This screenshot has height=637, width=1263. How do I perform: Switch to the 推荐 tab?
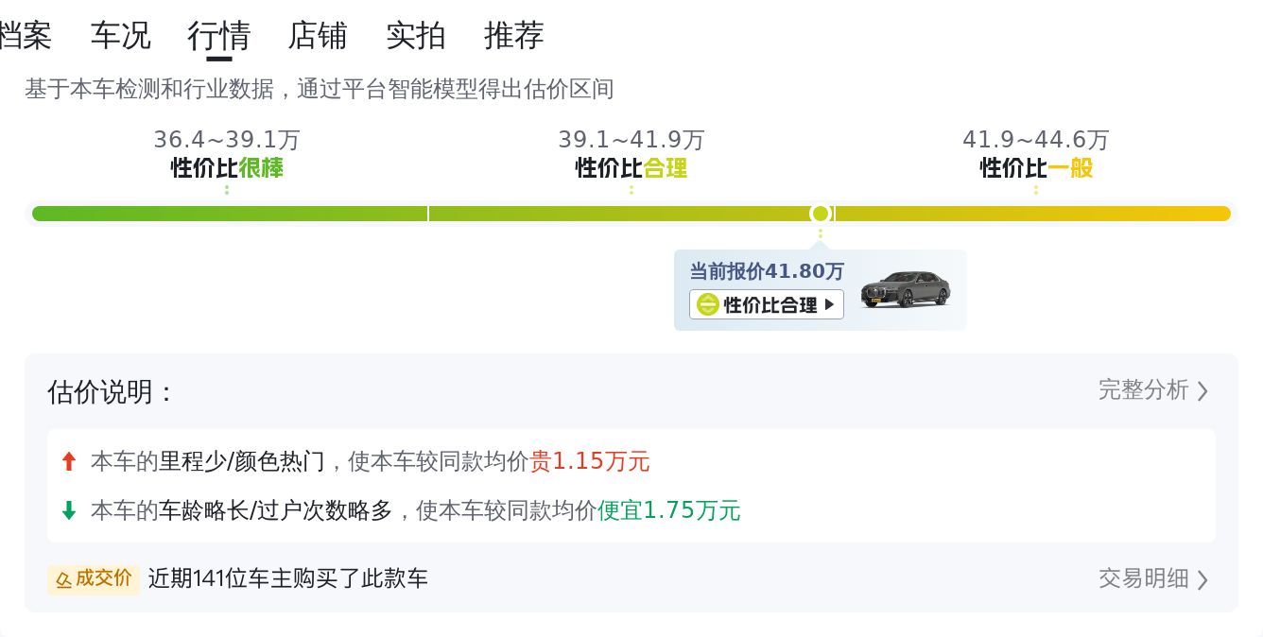(x=514, y=36)
